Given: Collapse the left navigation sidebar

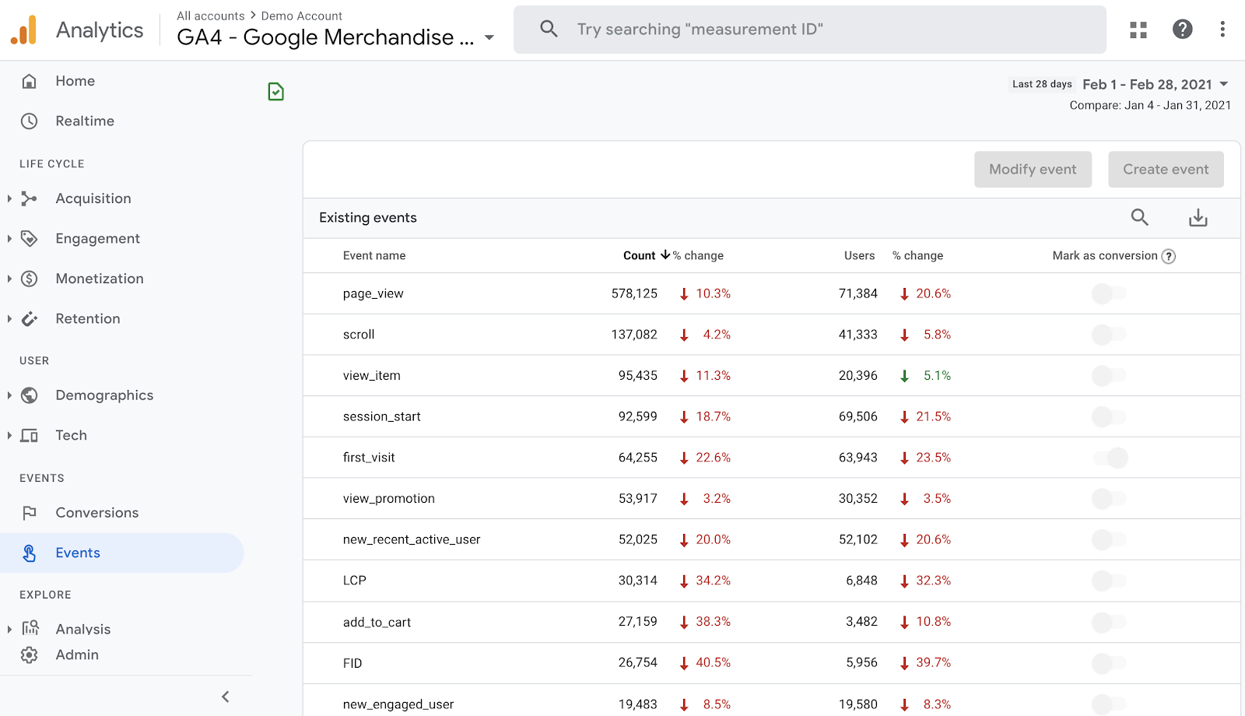Looking at the screenshot, I should [226, 697].
